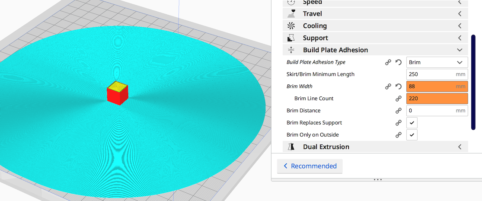Reset Build Plate Adhesion Type value

[x=399, y=62]
